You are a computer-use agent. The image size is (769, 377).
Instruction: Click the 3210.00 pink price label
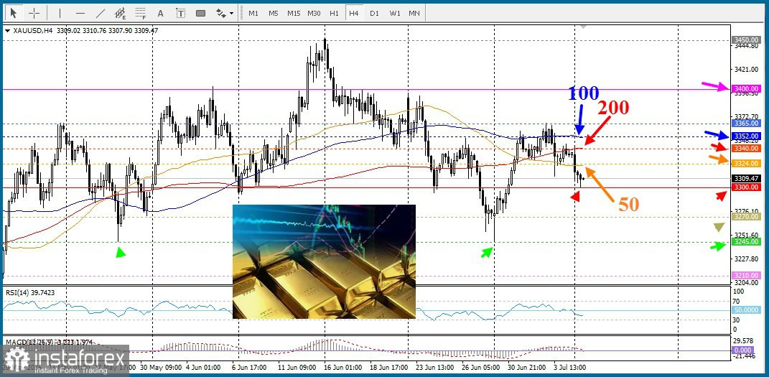pyautogui.click(x=746, y=276)
